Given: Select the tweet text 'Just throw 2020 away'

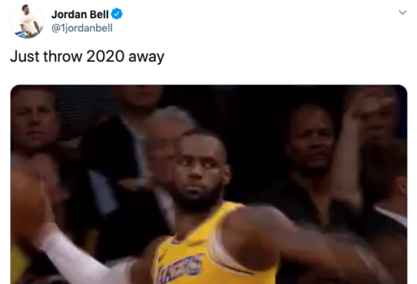Looking at the screenshot, I should (x=87, y=57).
